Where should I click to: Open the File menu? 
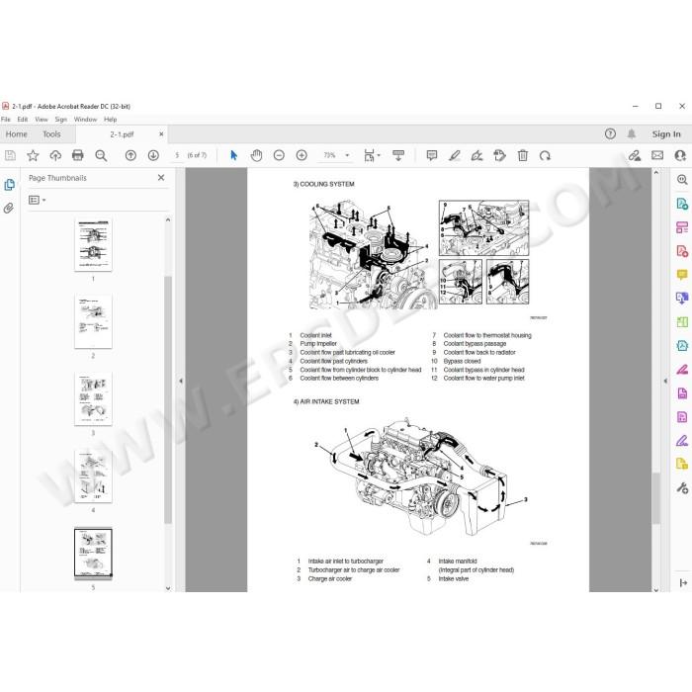(6, 120)
